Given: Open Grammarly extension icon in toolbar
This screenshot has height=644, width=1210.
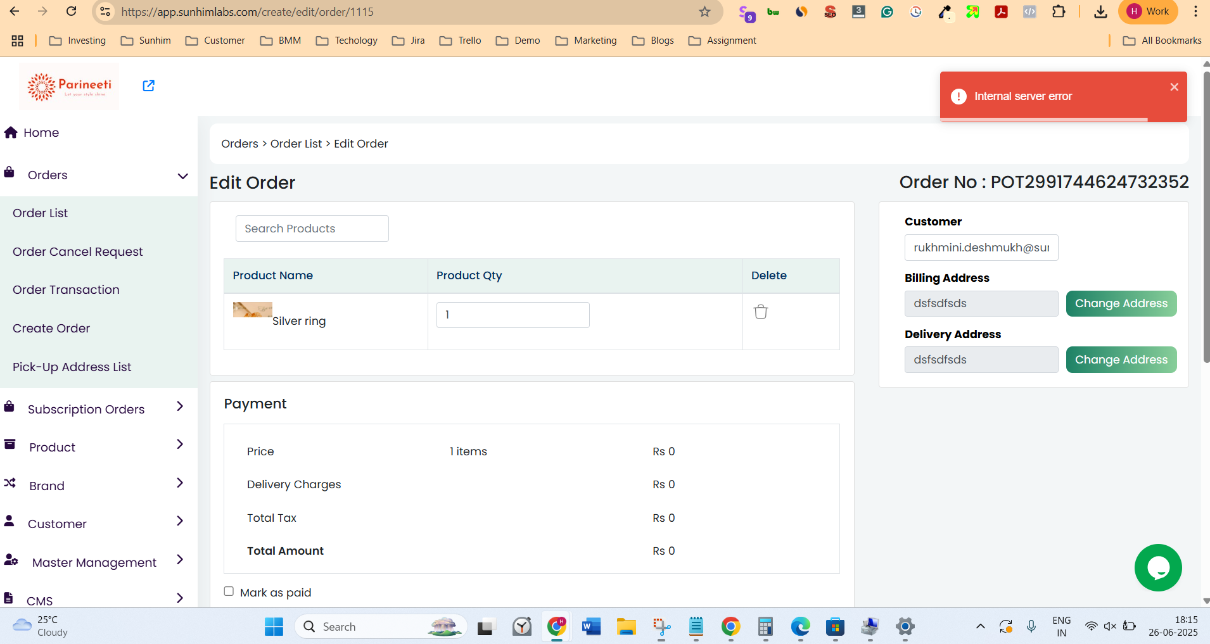Looking at the screenshot, I should tap(887, 11).
